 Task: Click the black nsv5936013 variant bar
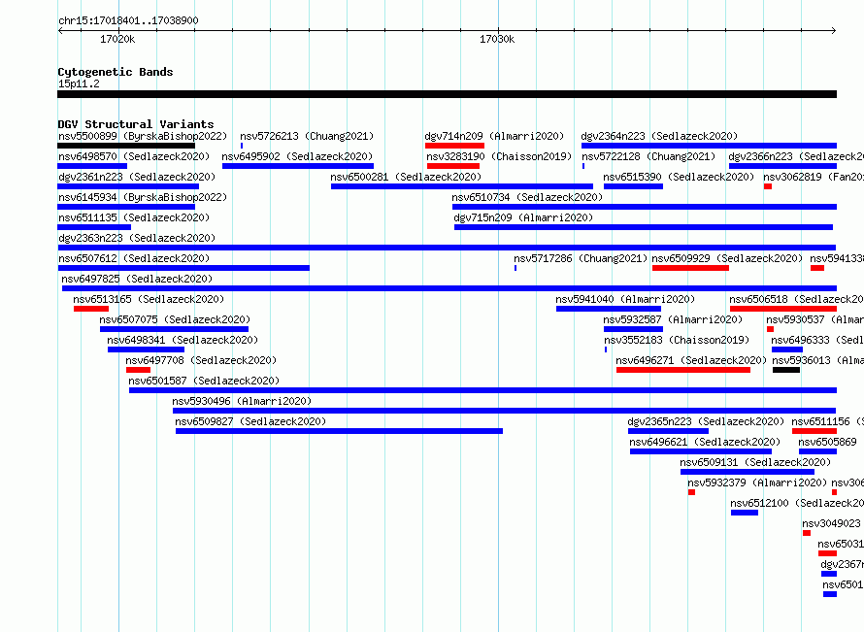(x=786, y=370)
